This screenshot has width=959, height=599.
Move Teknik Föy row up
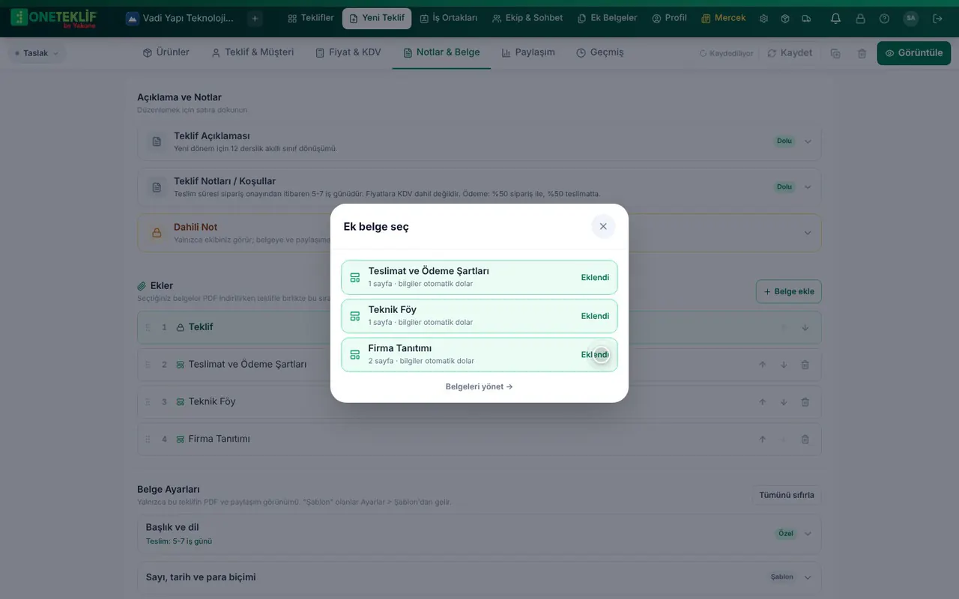click(x=762, y=402)
